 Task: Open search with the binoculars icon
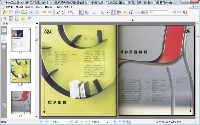point(131,12)
